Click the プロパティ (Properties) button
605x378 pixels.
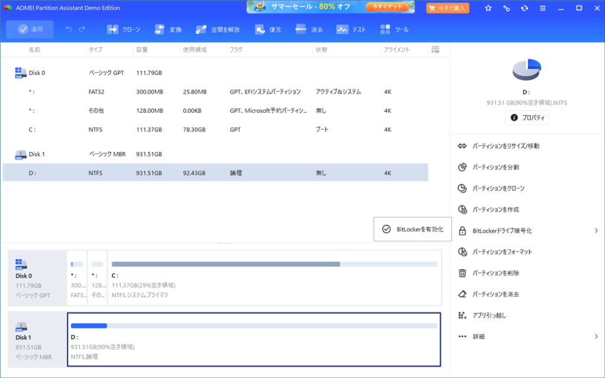tap(527, 118)
